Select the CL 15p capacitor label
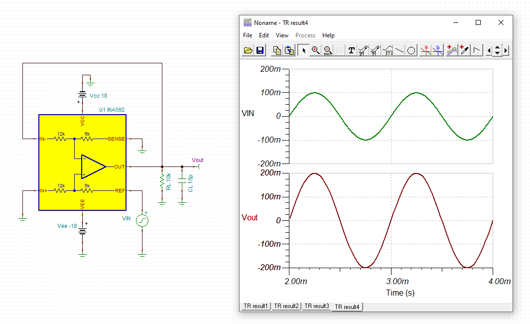The height and width of the screenshot is (324, 530). [x=190, y=183]
